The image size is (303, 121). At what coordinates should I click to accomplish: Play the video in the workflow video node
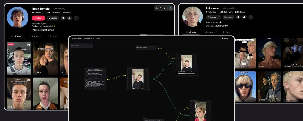coord(178,72)
